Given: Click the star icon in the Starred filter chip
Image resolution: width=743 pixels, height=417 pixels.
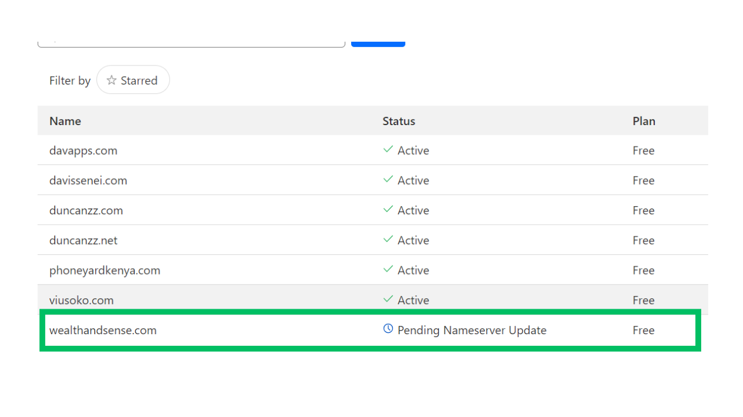Looking at the screenshot, I should click(111, 81).
